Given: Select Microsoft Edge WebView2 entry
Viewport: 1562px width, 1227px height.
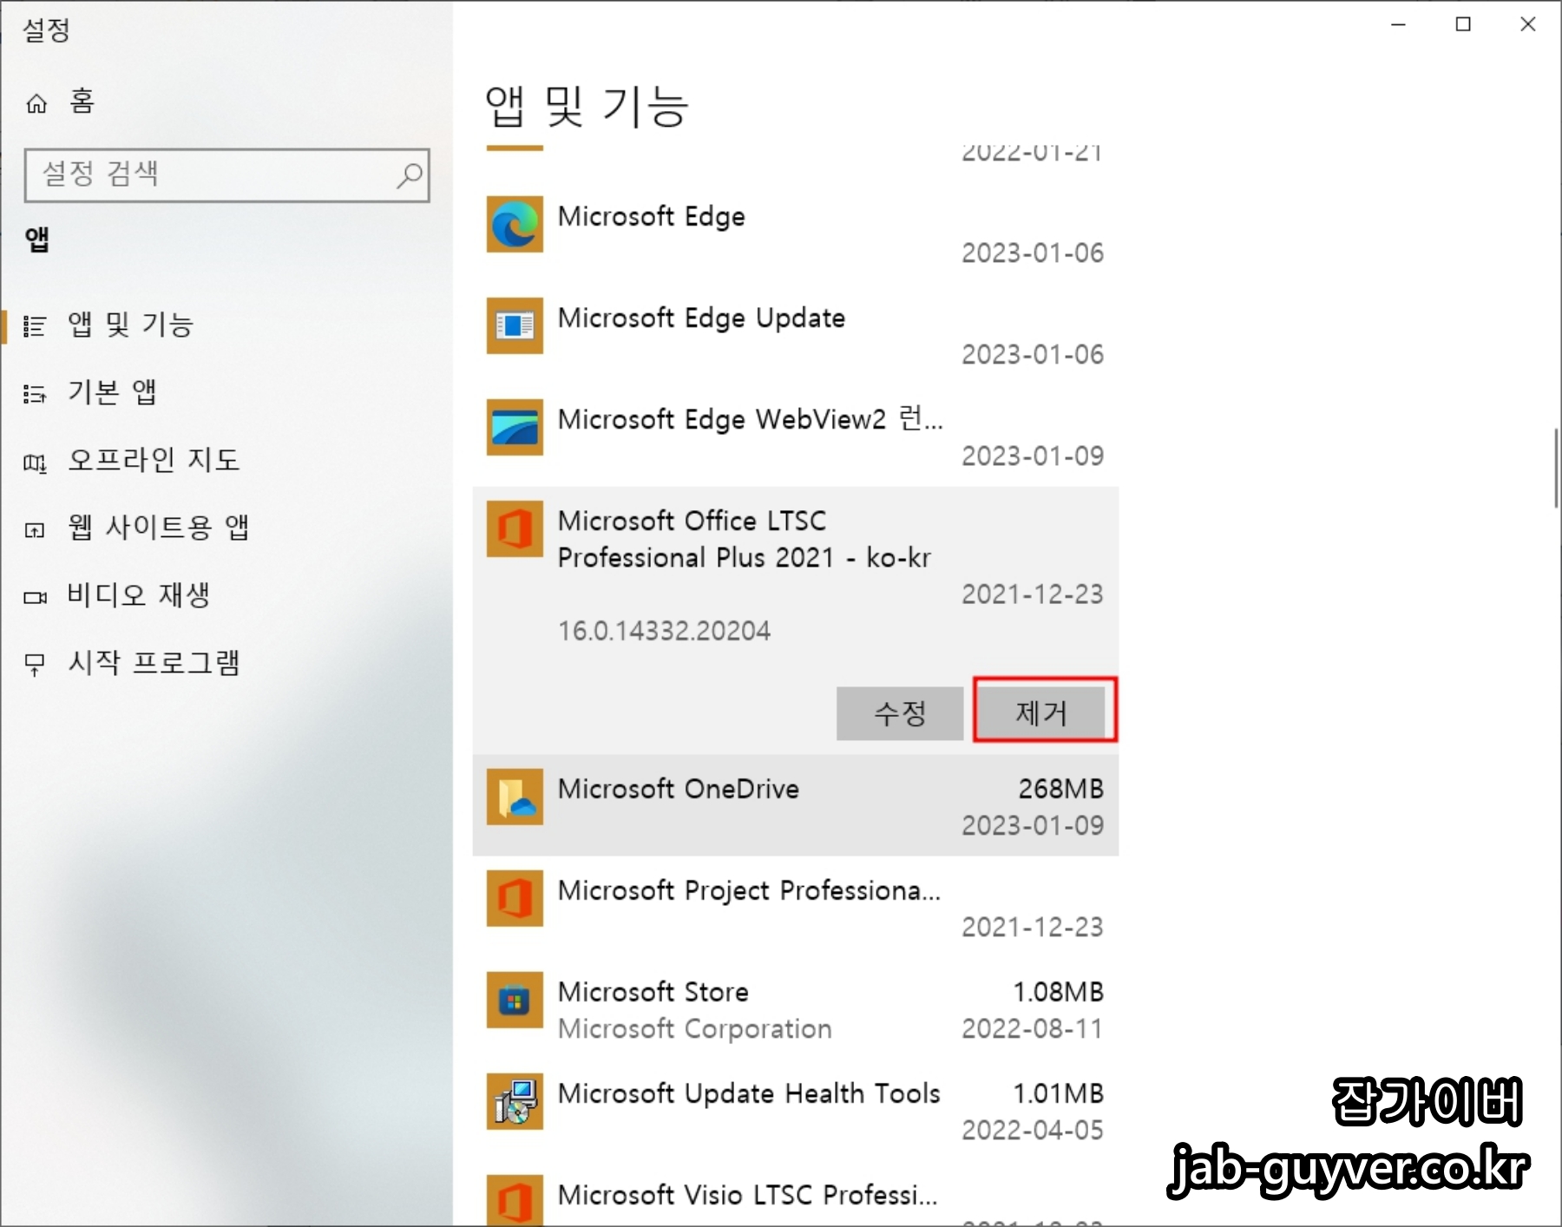Looking at the screenshot, I should coord(796,436).
